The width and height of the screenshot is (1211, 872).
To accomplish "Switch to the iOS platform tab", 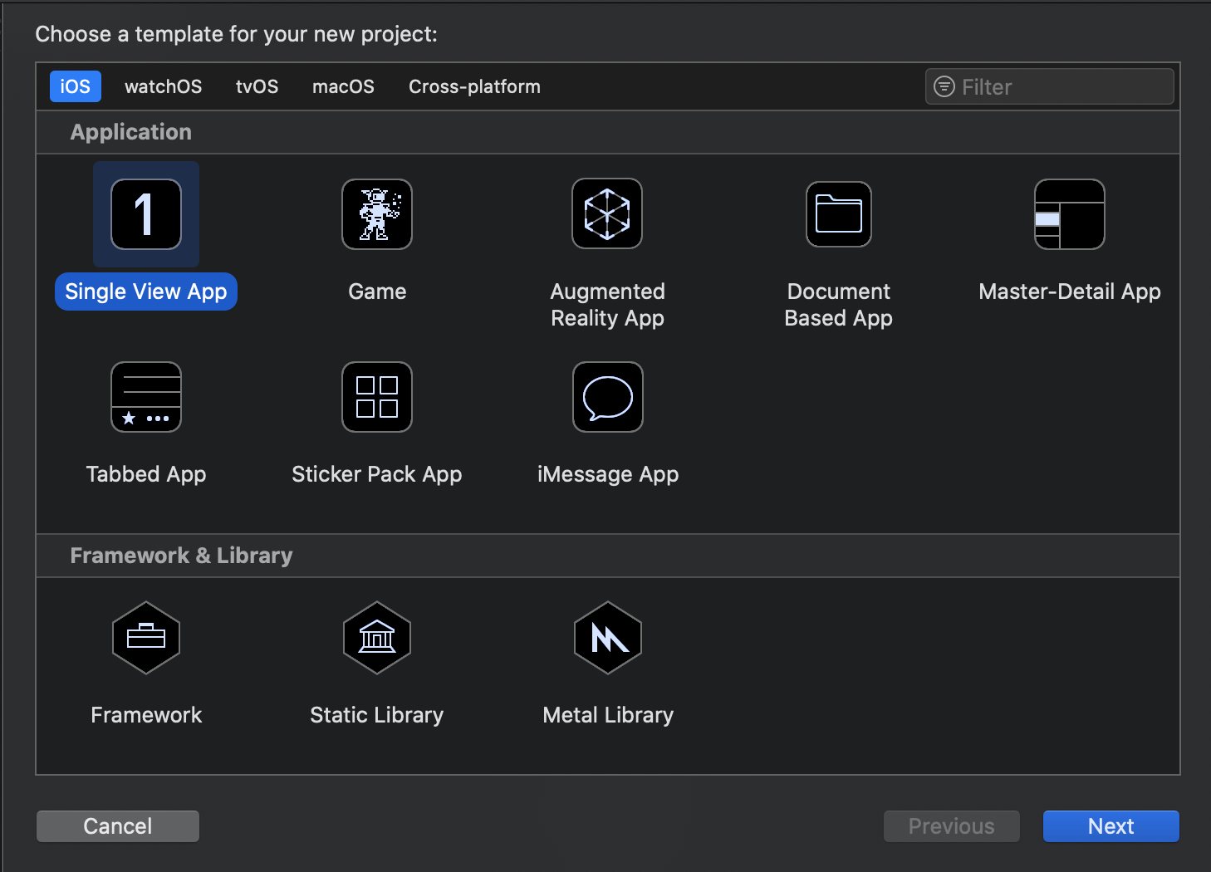I will pyautogui.click(x=76, y=86).
